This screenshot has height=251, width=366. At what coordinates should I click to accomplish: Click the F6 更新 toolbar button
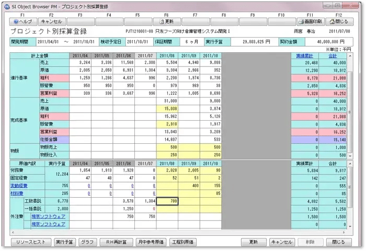pyautogui.click(x=166, y=22)
